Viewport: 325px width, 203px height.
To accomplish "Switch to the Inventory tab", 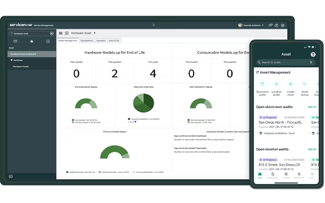I will tap(101, 40).
